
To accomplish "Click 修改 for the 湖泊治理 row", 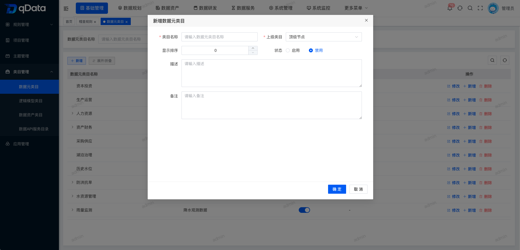I will 453,155.
